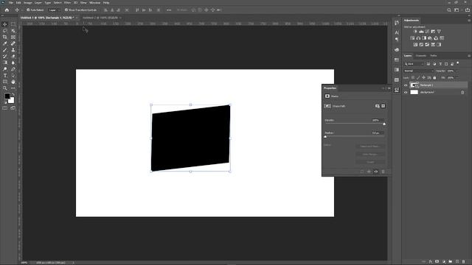Select the Move tool in the toolbox
This screenshot has width=472, height=265.
(5, 24)
